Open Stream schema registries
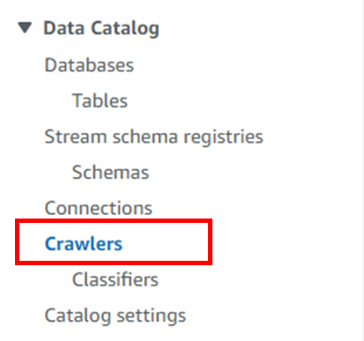Viewport: 364px width, 341px height. (154, 137)
